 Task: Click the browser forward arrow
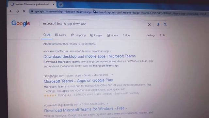tap(17, 11)
